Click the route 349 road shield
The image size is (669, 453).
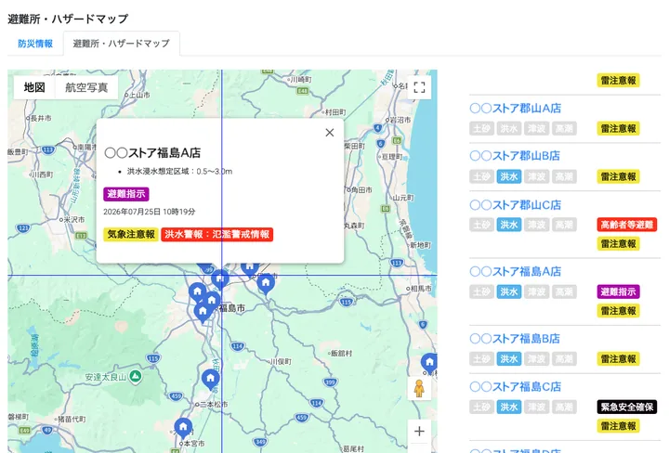pyautogui.click(x=260, y=442)
